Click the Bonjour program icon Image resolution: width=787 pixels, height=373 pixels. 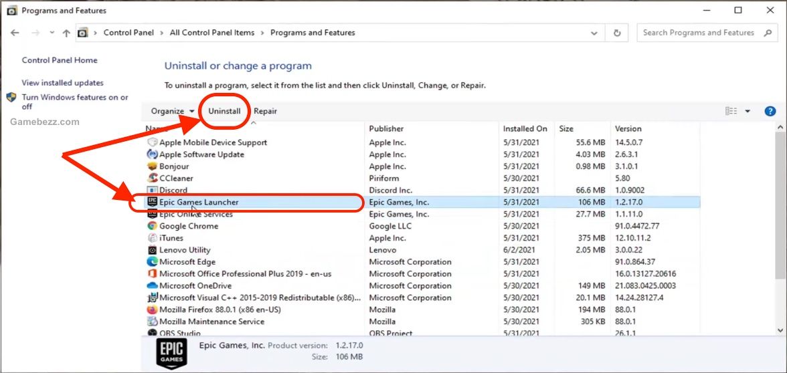152,166
